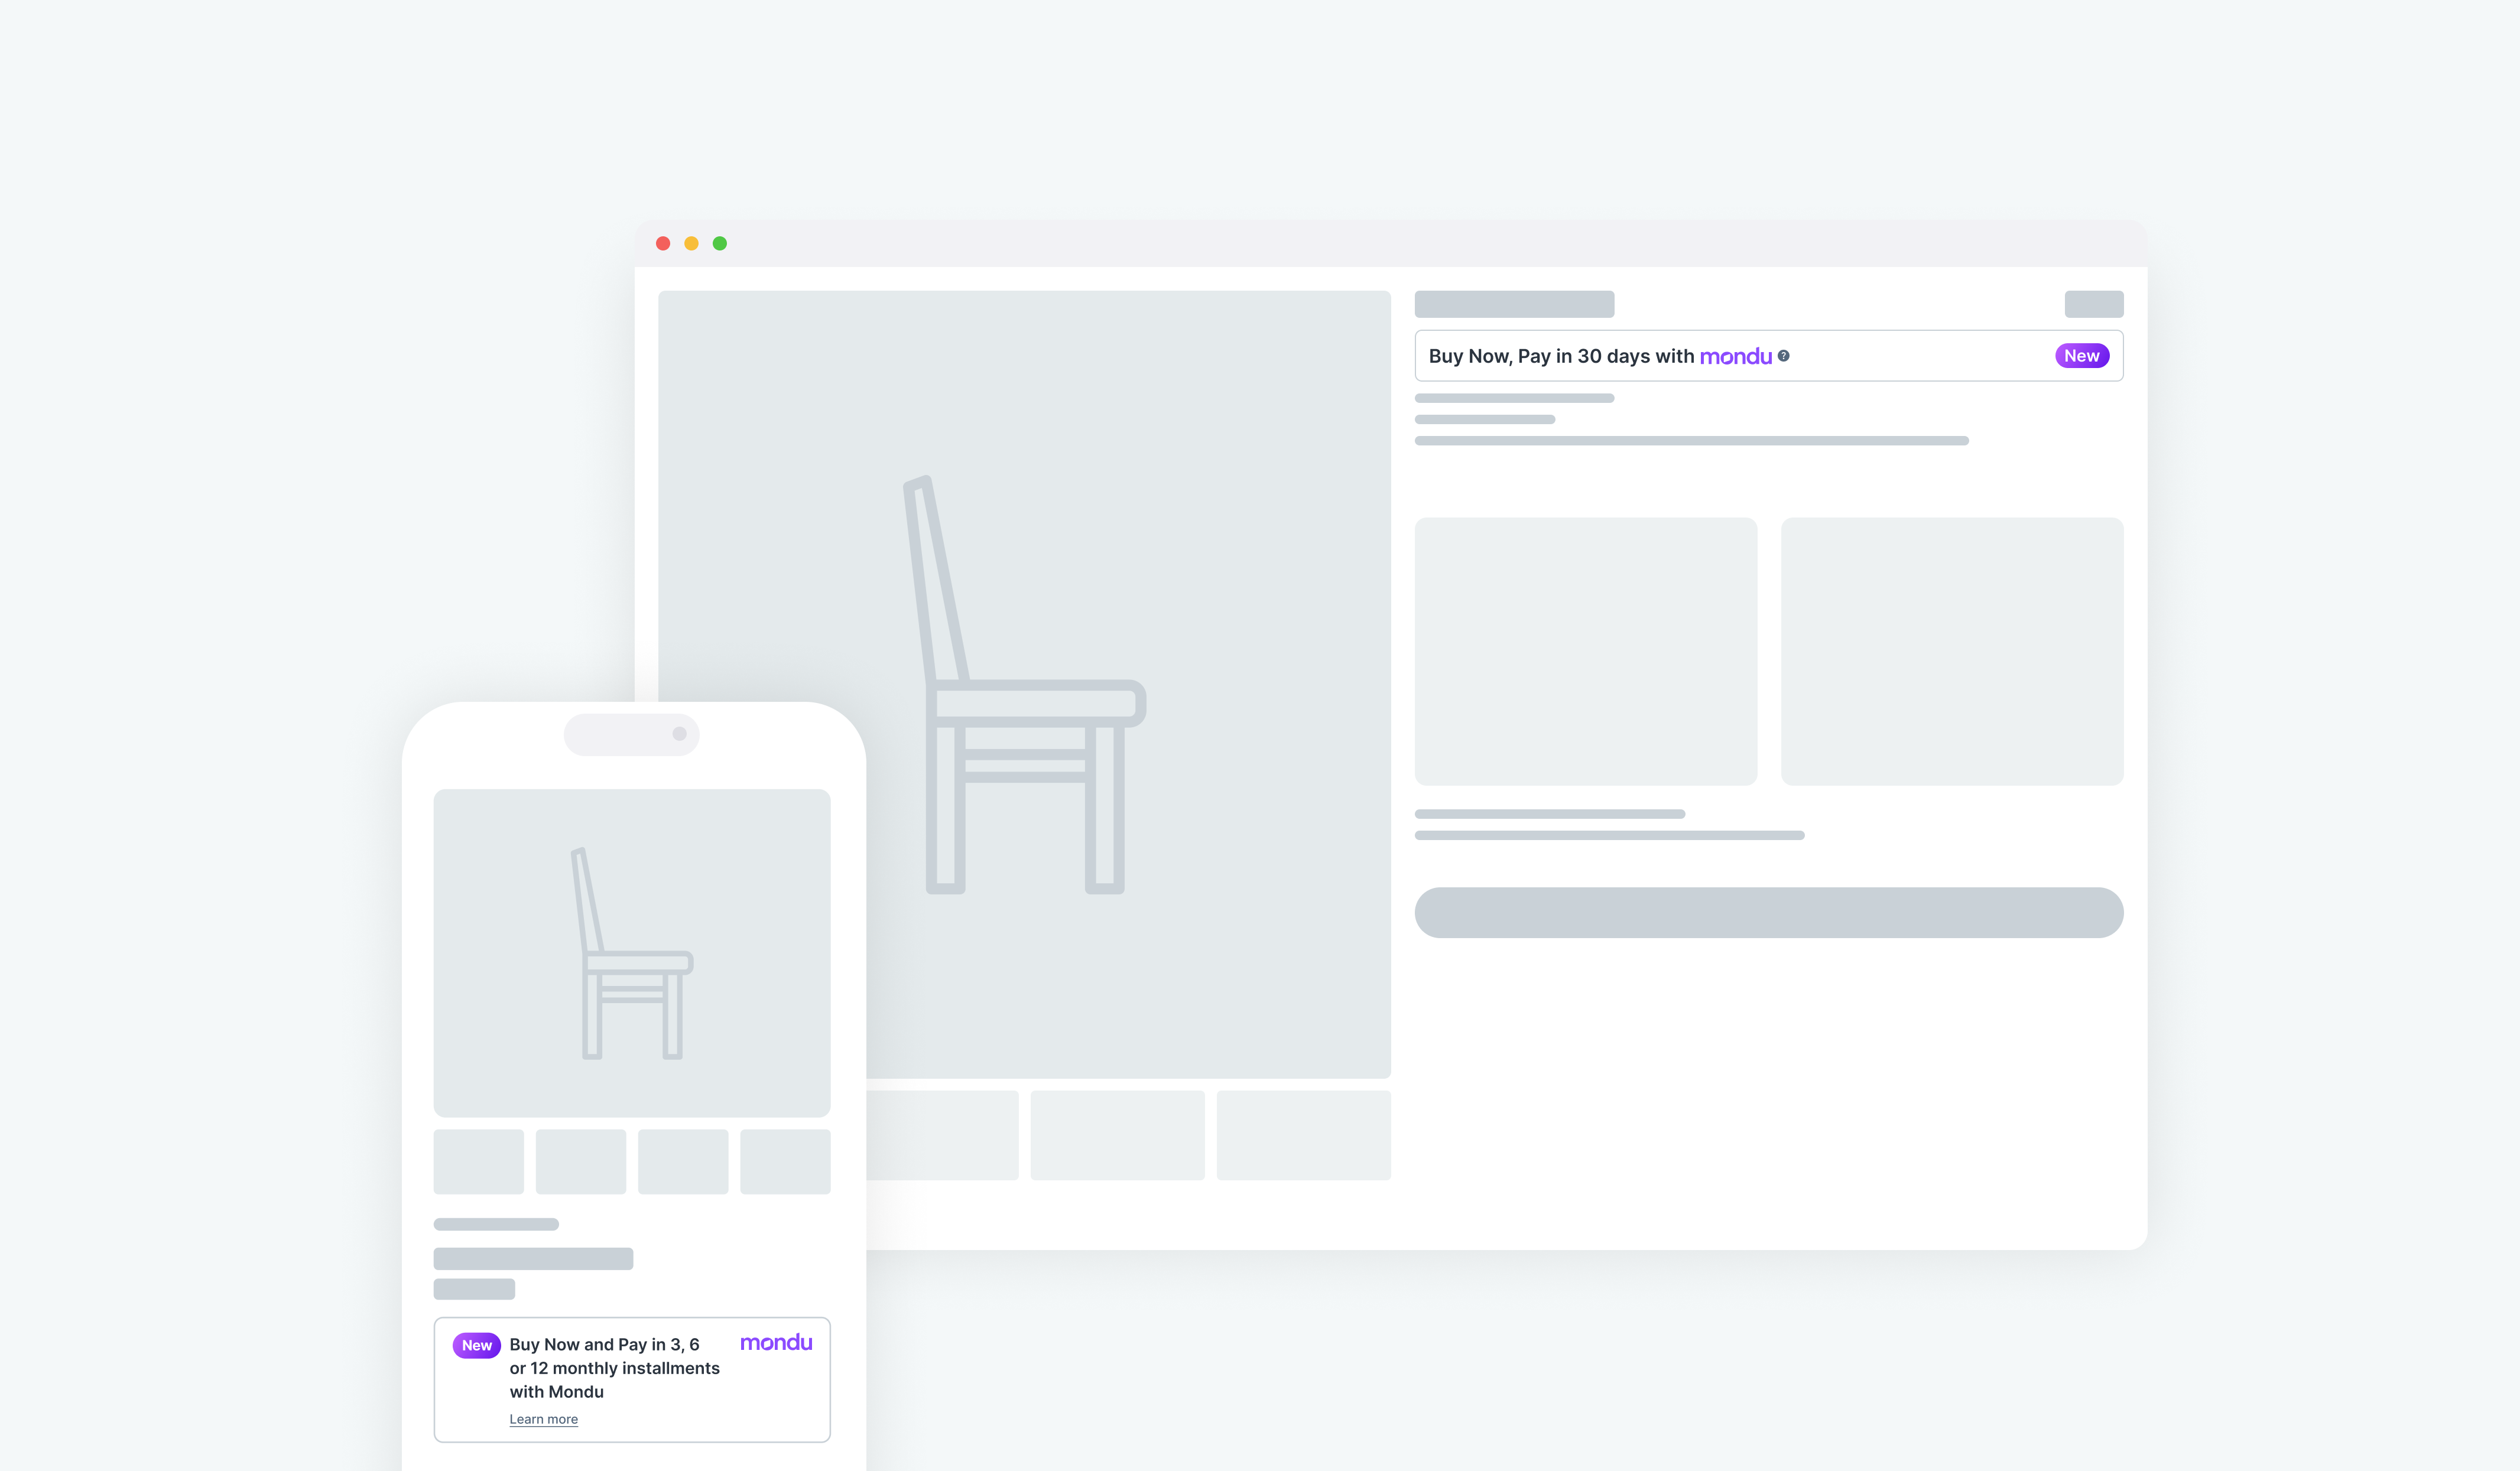Click the question mark icon beside mondu

[x=1783, y=356]
